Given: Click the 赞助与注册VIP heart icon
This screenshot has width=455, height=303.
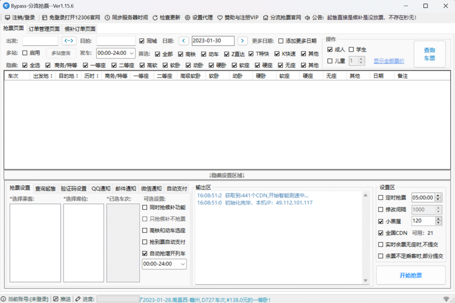Looking at the screenshot, I should coord(220,18).
